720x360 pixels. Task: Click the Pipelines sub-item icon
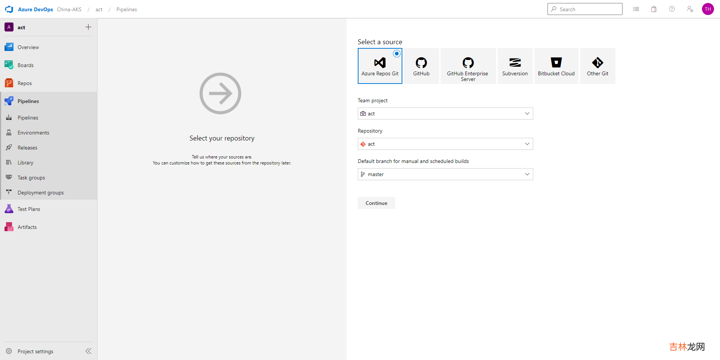click(x=9, y=118)
